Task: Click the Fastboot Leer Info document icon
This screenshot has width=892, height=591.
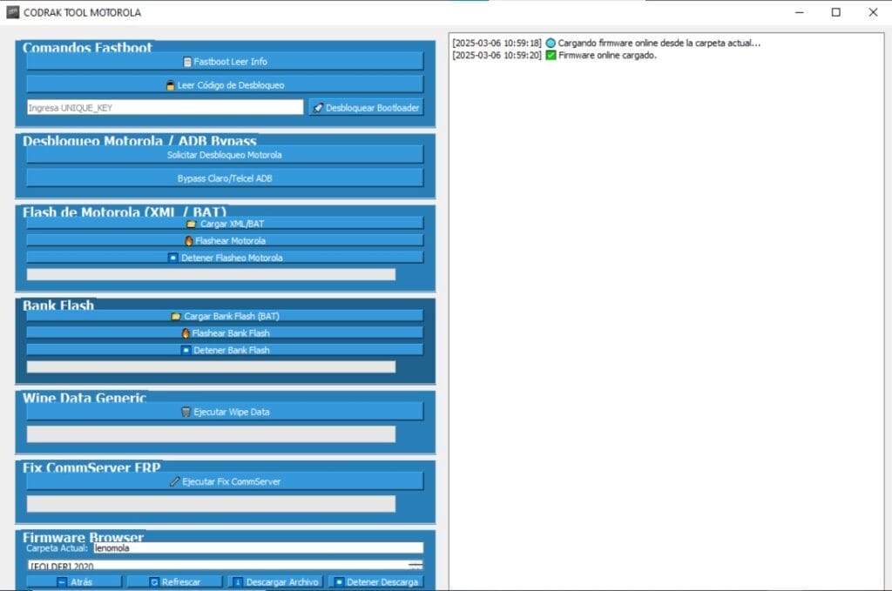Action: [x=187, y=62]
